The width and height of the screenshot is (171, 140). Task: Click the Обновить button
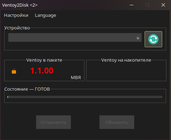click(x=117, y=122)
